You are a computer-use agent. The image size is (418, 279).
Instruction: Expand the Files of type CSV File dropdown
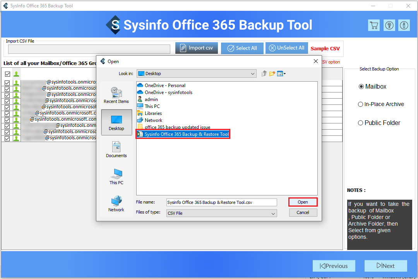coord(221,213)
